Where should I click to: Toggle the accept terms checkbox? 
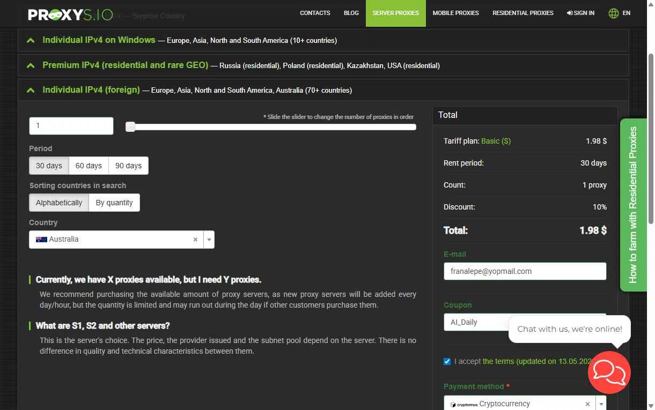tap(447, 361)
